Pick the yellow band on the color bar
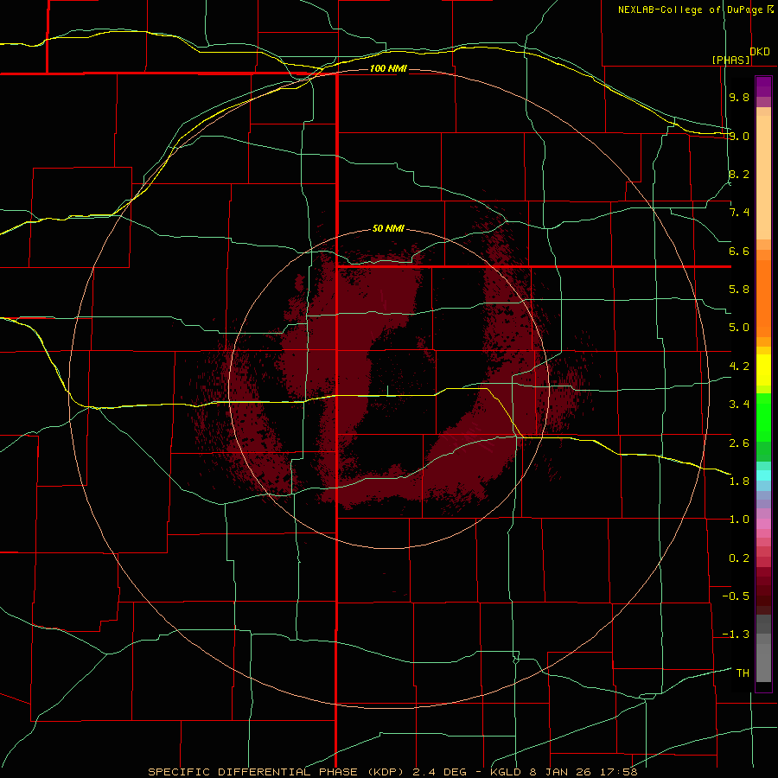 click(763, 370)
